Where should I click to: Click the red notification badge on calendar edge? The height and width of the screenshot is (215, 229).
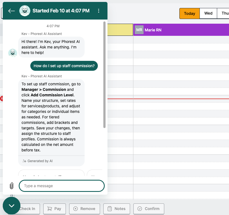1,99
